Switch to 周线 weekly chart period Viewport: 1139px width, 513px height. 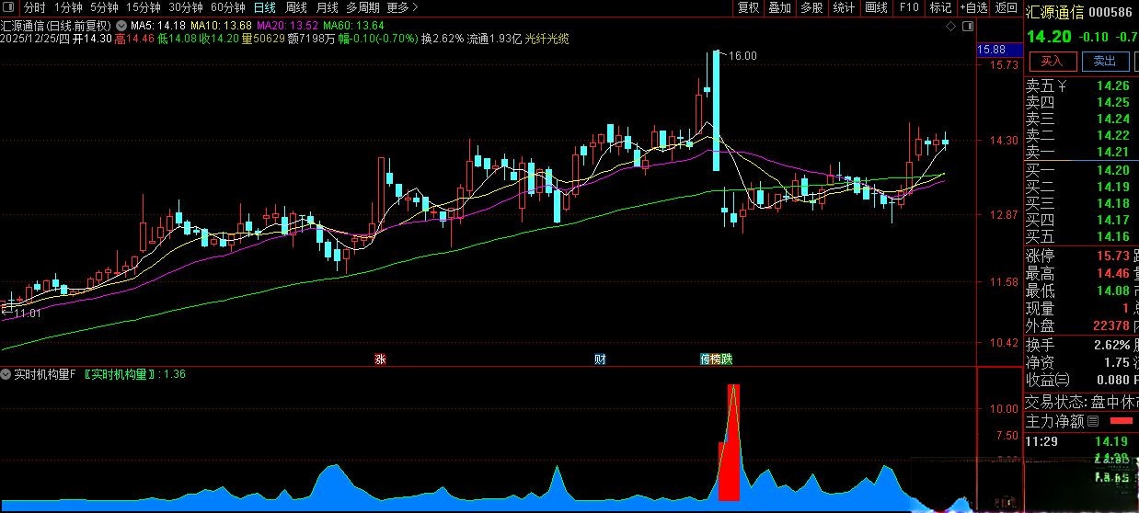point(295,7)
